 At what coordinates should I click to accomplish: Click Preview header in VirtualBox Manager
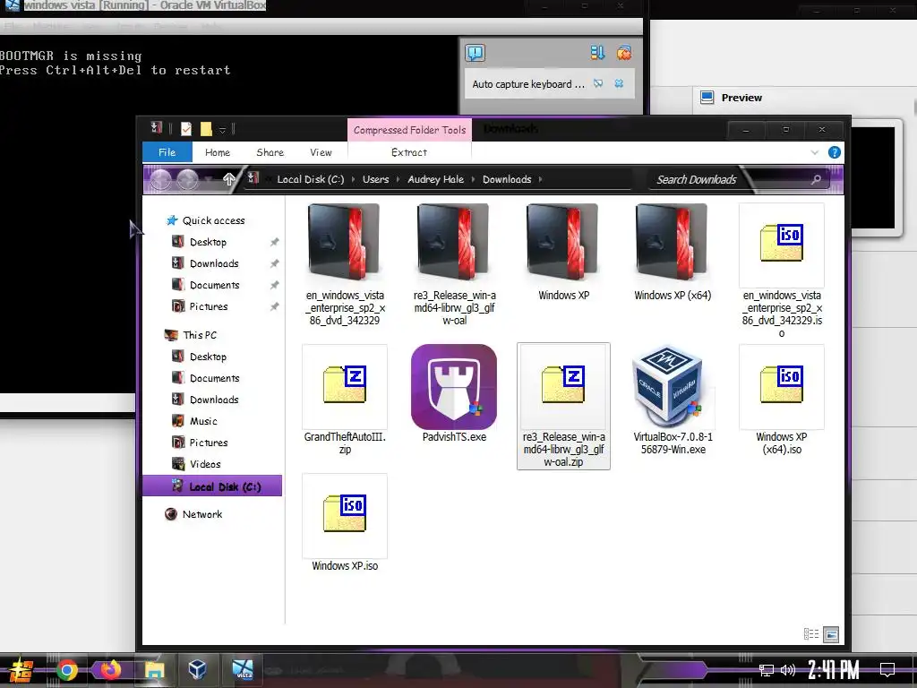pyautogui.click(x=741, y=98)
